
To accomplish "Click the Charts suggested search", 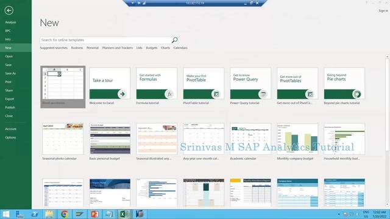I will (x=165, y=47).
